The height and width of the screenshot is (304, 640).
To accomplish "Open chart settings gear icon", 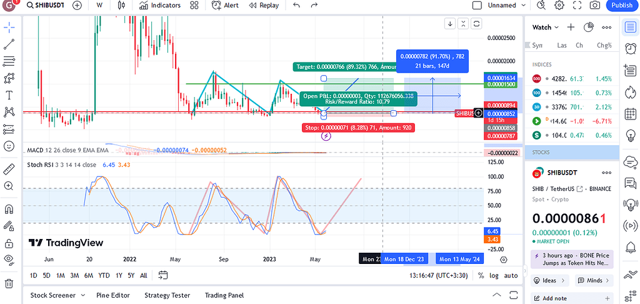I will click(559, 5).
